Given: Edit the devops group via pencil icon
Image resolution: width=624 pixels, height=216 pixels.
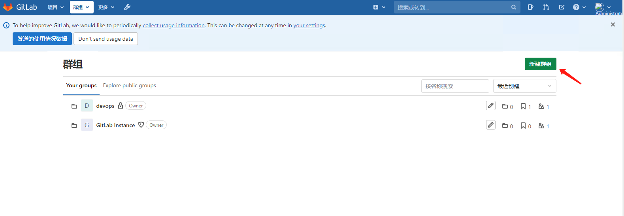Looking at the screenshot, I should pyautogui.click(x=491, y=105).
